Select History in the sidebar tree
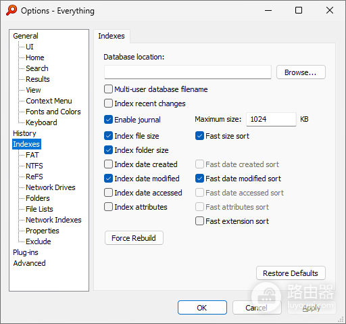The height and width of the screenshot is (324, 346). coord(24,133)
